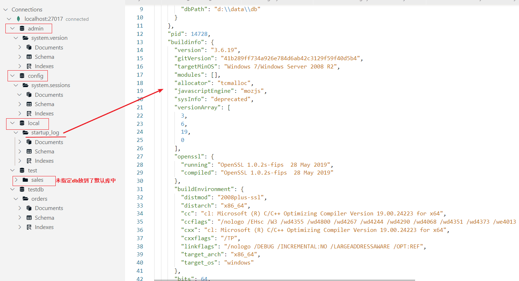Click the Documents icon under startup_log
519x281 pixels.
pyautogui.click(x=29, y=142)
